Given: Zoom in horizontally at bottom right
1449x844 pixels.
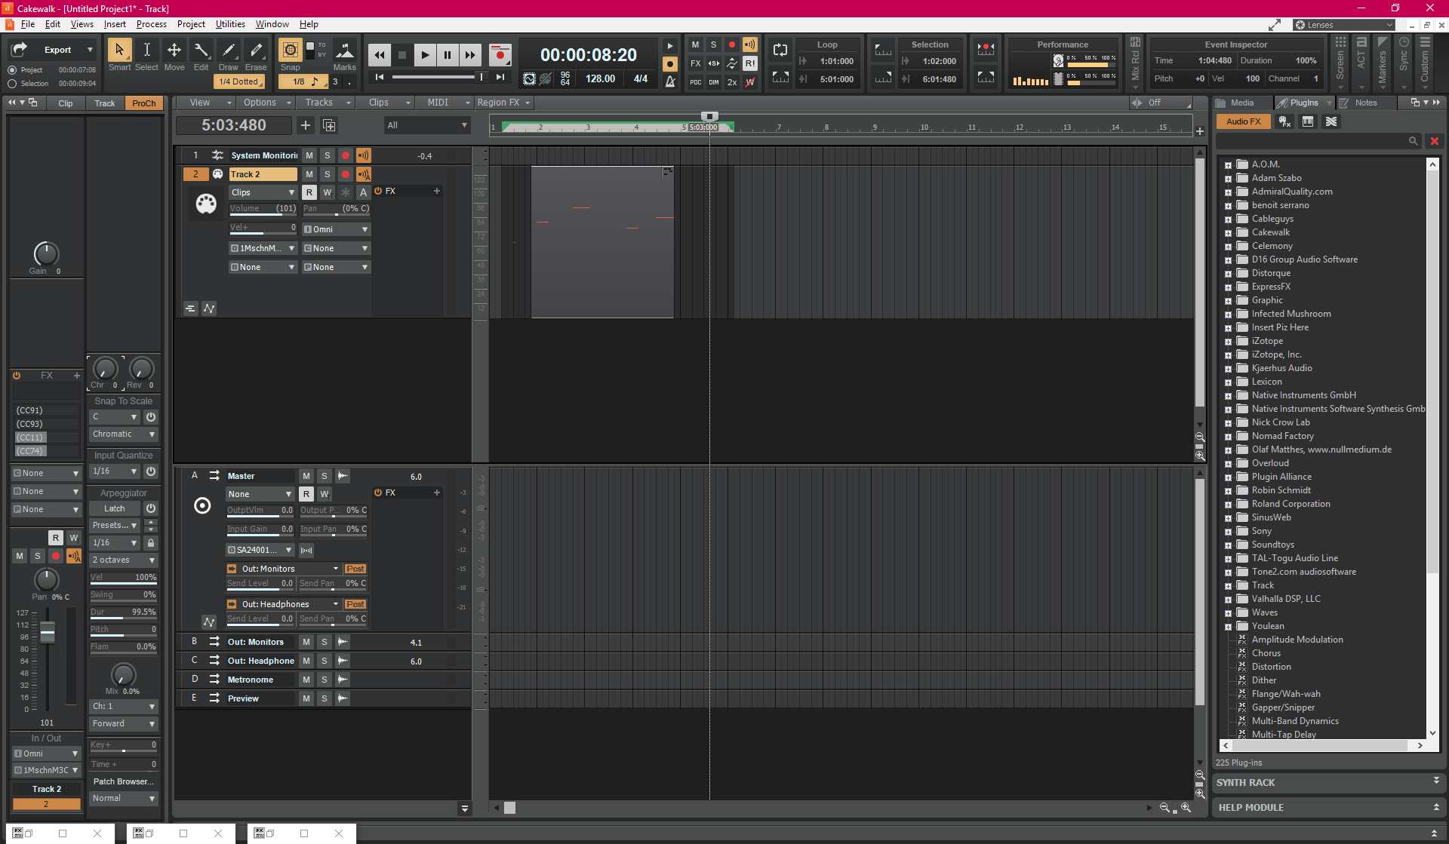Looking at the screenshot, I should pos(1186,808).
